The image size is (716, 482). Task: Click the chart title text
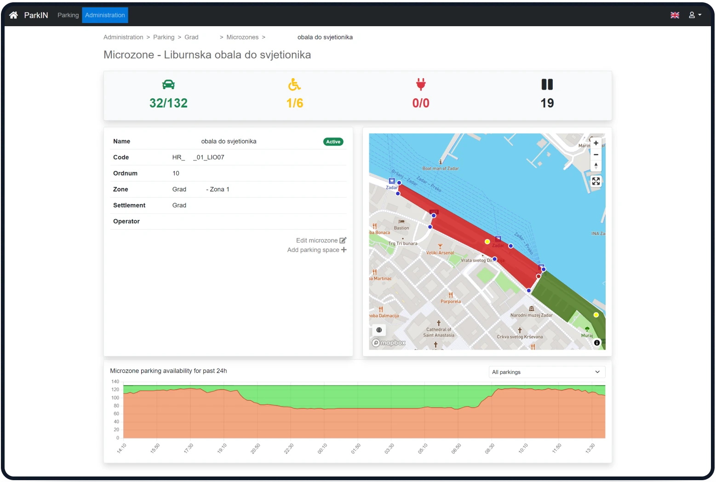(x=168, y=371)
